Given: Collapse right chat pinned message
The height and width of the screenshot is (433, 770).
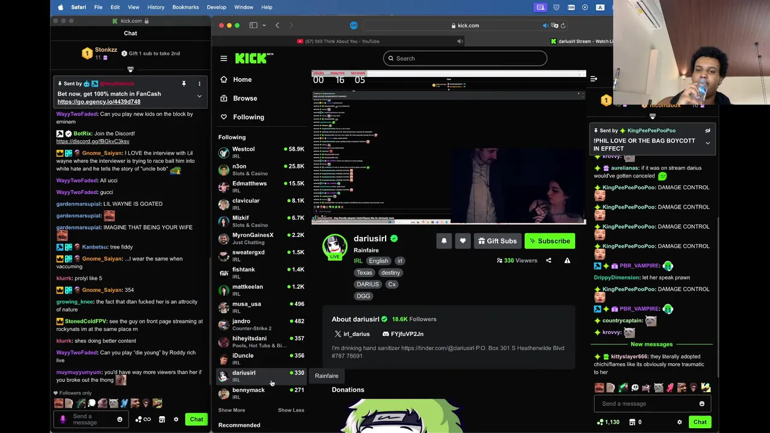Looking at the screenshot, I should 708,143.
